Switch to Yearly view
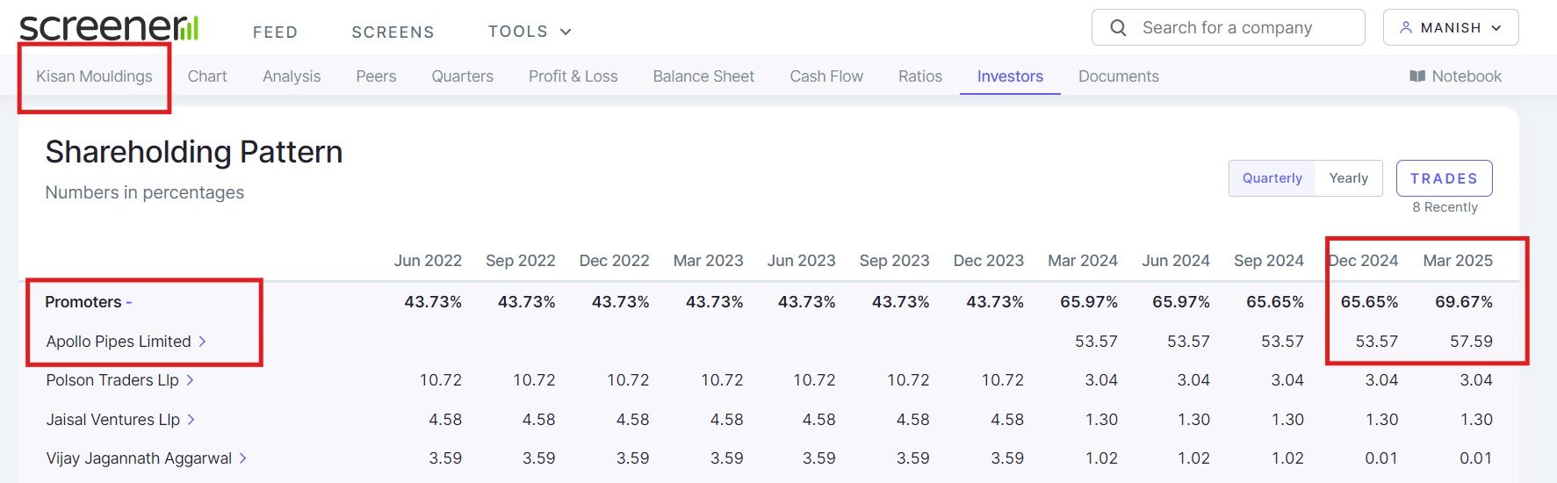Viewport: 1557px width, 483px height. tap(1348, 178)
